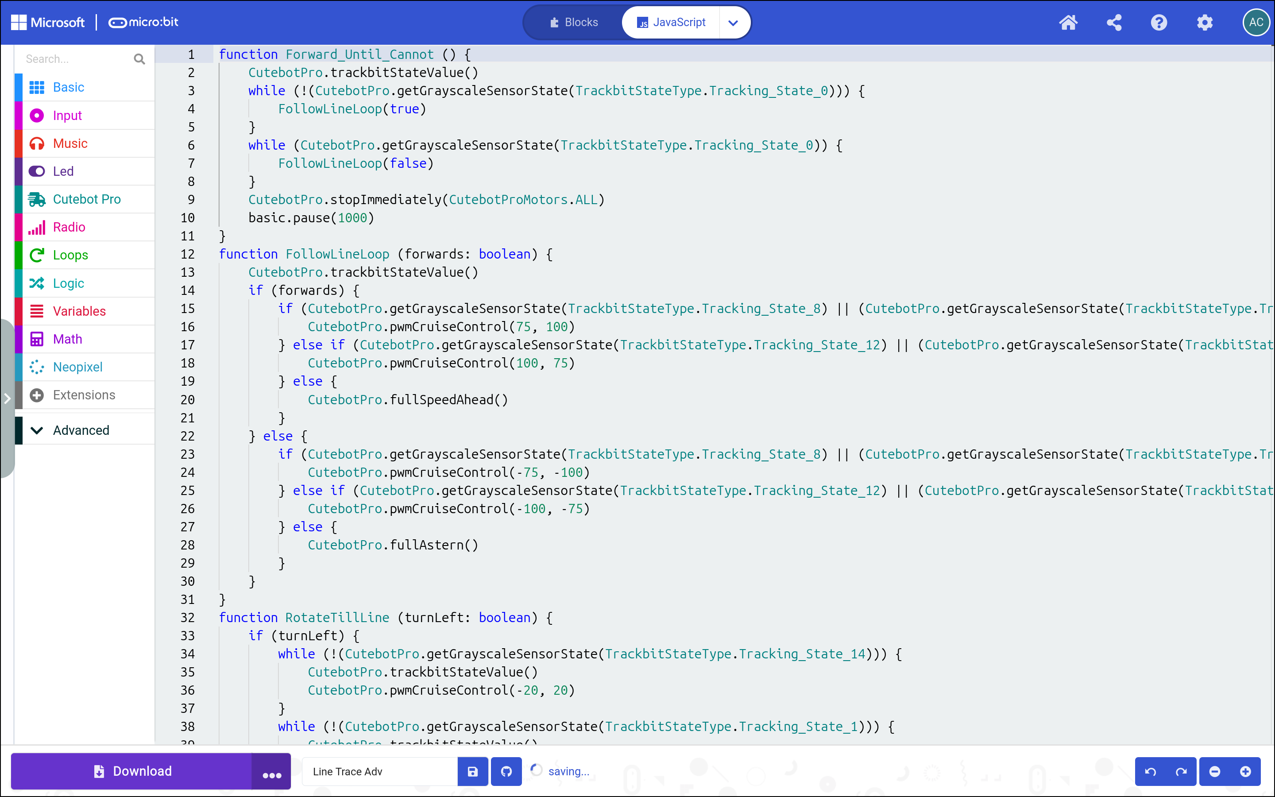This screenshot has width=1275, height=797.
Task: Click the micro:bit logo
Action: coord(143,22)
